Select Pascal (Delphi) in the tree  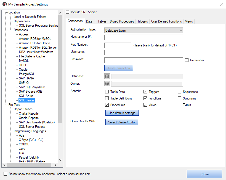pyautogui.click(x=29, y=157)
